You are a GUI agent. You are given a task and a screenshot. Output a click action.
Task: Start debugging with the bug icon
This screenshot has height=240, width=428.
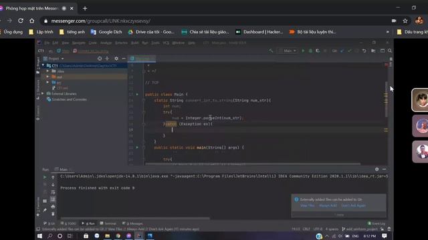tap(310, 51)
